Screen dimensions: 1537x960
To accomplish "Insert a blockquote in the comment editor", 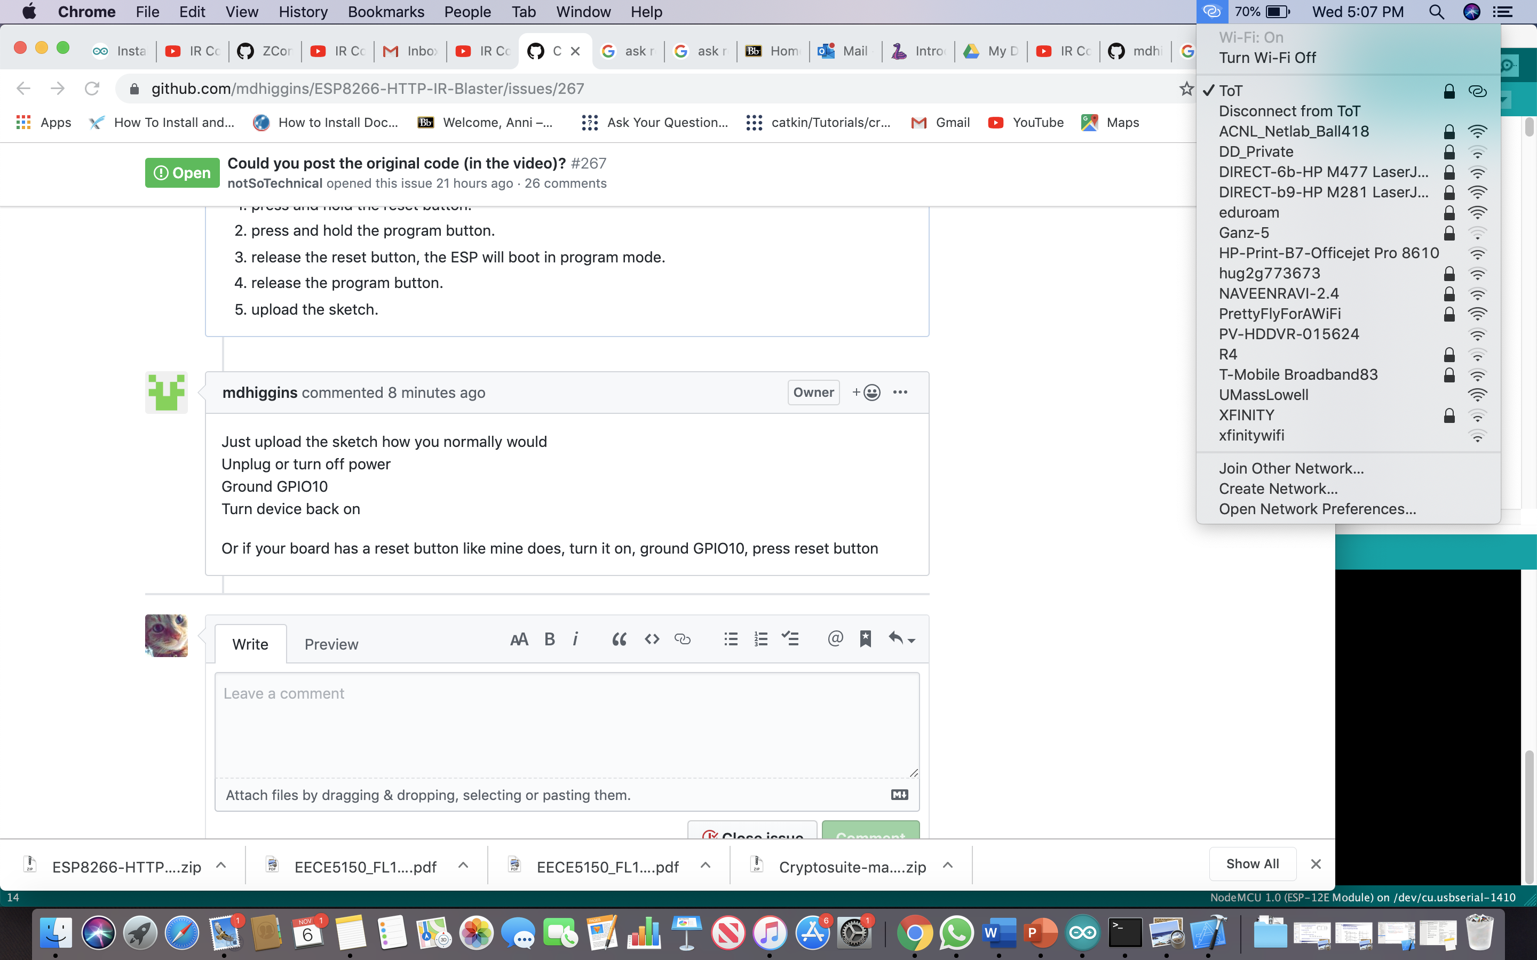I will pos(619,639).
